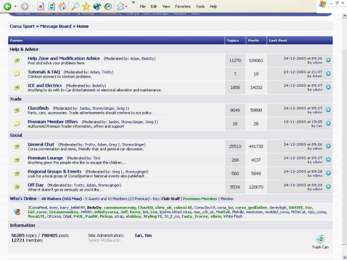The width and height of the screenshot is (347, 260).
Task: Open the Back button dropdown arrow
Action: point(15,6)
